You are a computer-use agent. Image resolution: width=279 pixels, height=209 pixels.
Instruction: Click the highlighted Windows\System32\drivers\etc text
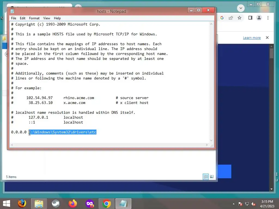tap(62, 132)
